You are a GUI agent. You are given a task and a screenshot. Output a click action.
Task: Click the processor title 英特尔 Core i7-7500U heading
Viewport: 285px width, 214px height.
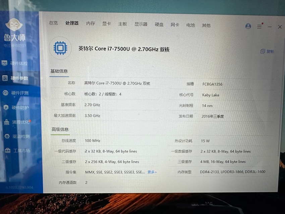(124, 49)
